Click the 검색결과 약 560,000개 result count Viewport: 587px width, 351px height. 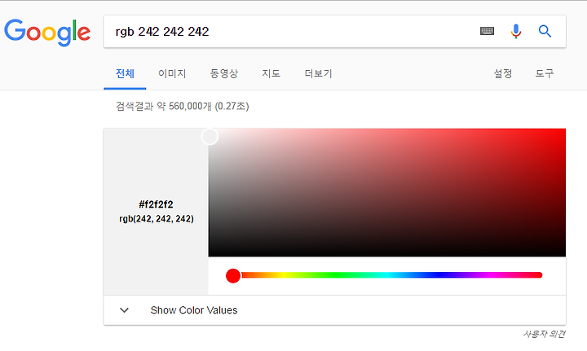click(x=183, y=106)
